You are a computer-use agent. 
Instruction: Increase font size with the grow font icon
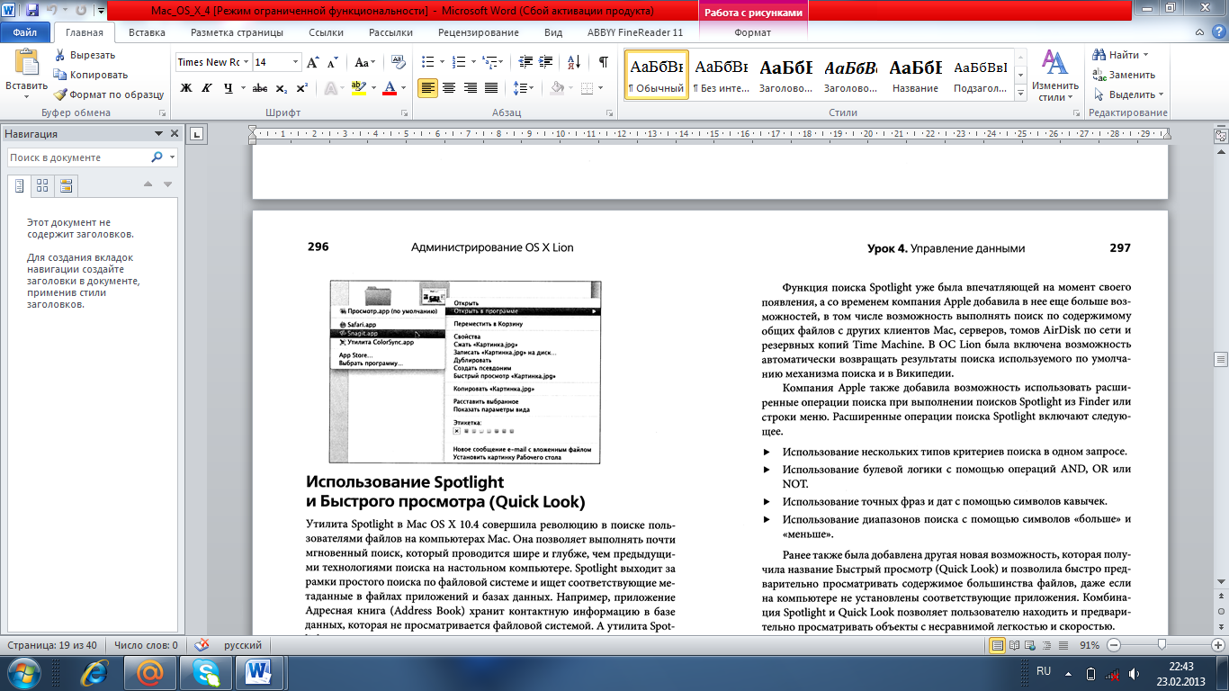(x=313, y=62)
